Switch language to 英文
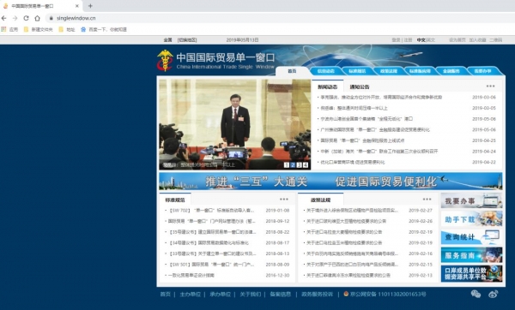The image size is (515, 310). tap(431, 40)
